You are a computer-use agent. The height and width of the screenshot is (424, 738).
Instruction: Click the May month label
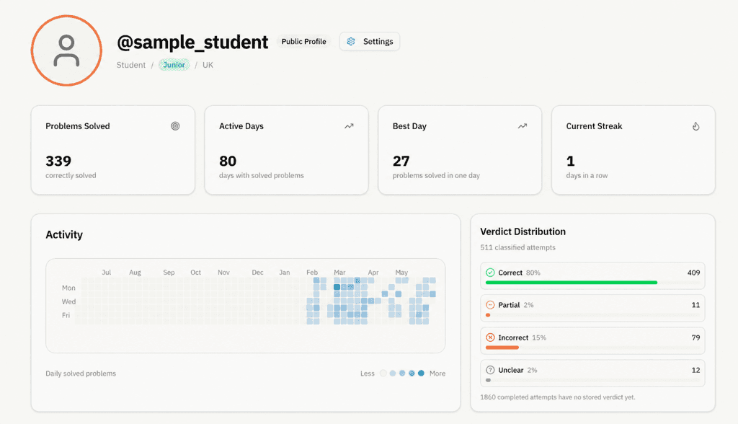click(x=401, y=273)
